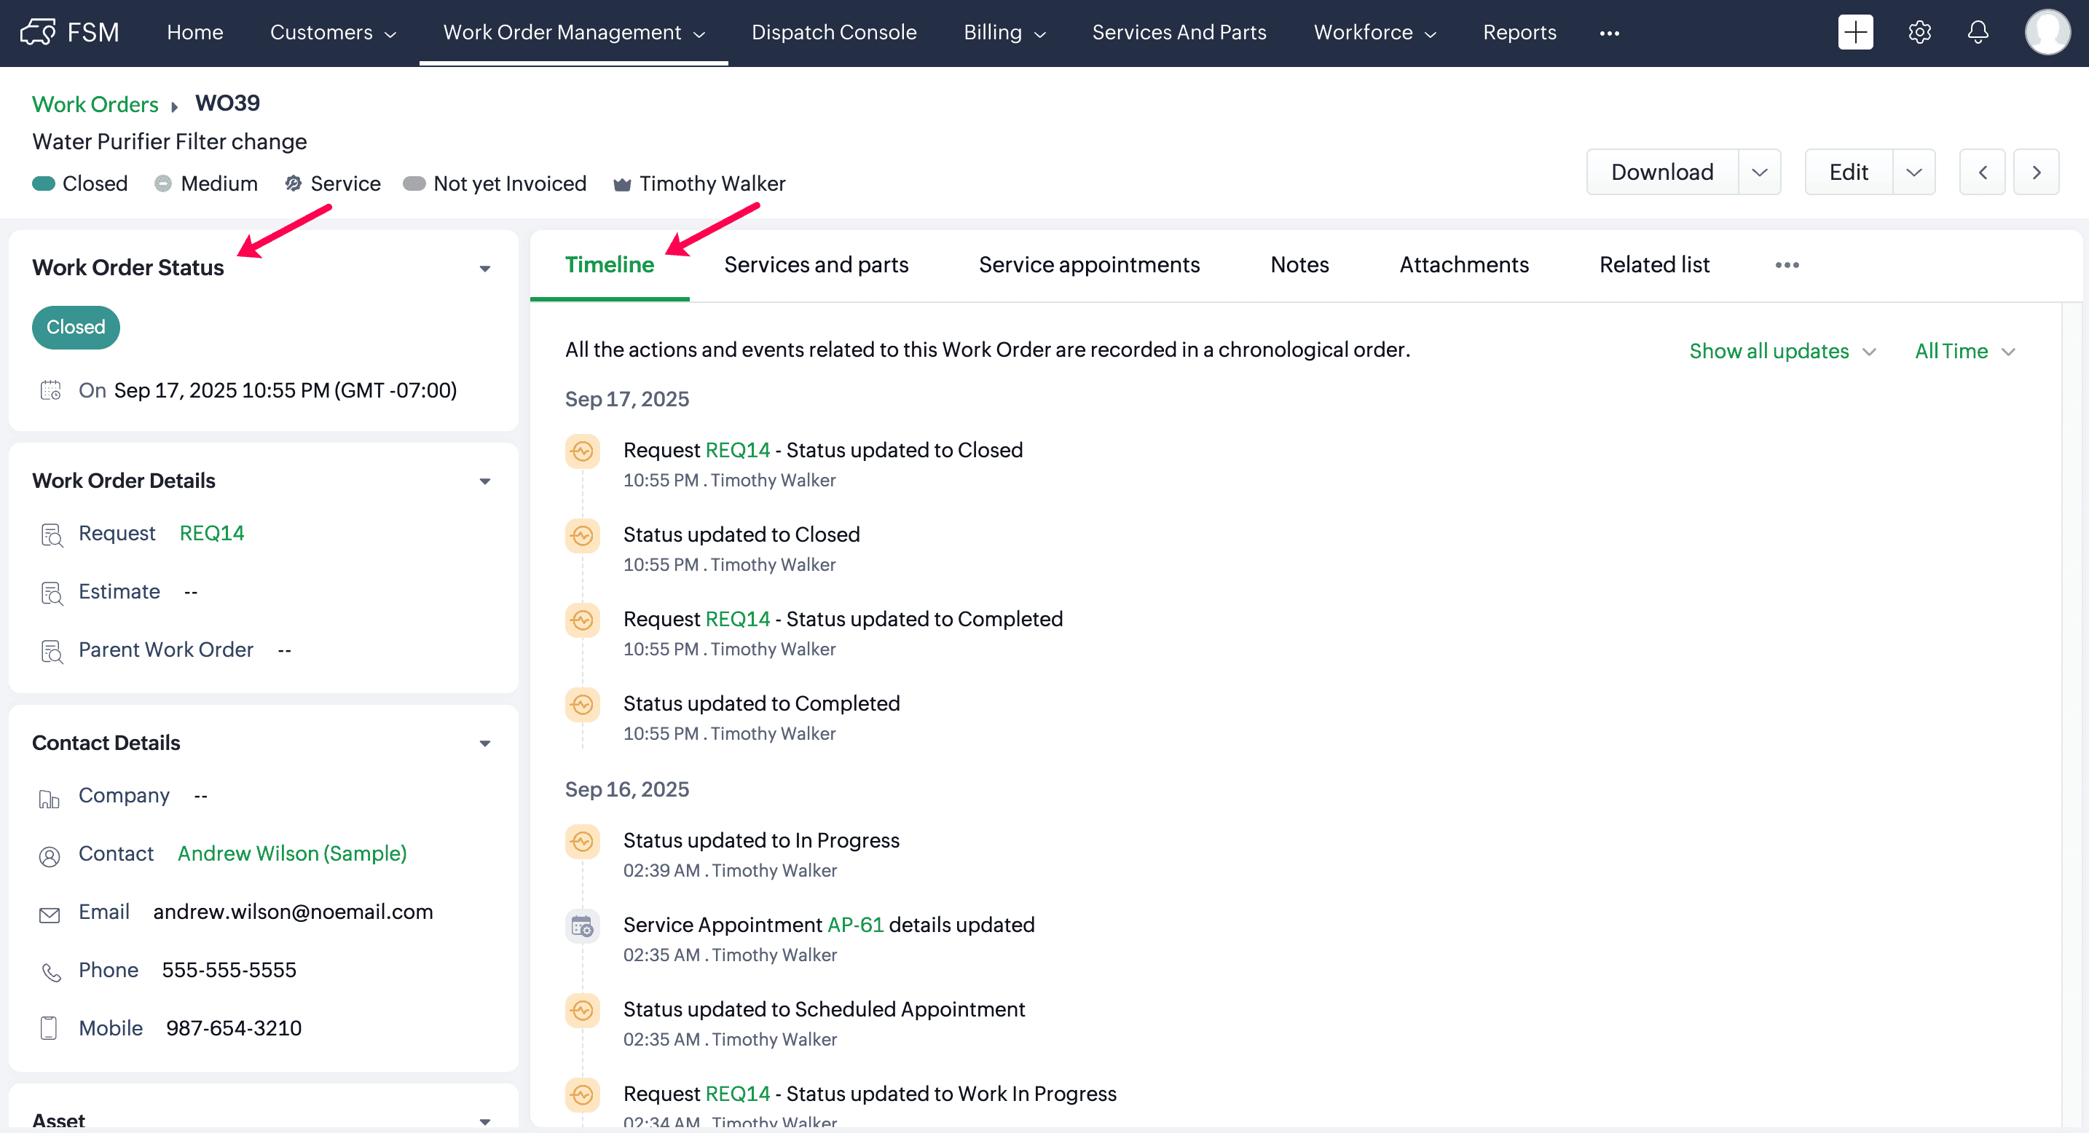Open the notifications bell
2089x1133 pixels.
point(1978,33)
